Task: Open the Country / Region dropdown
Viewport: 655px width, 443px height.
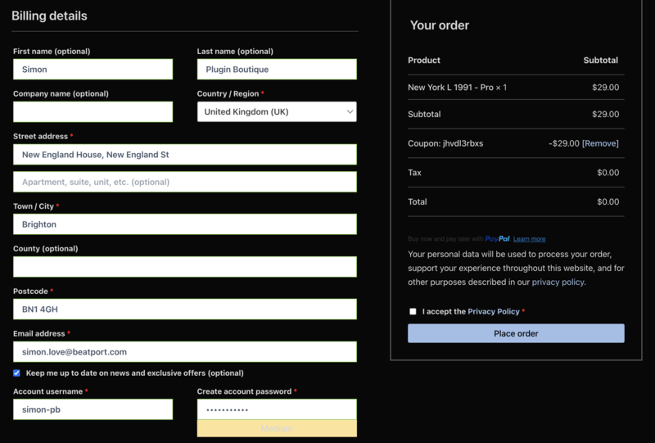Action: coord(277,111)
